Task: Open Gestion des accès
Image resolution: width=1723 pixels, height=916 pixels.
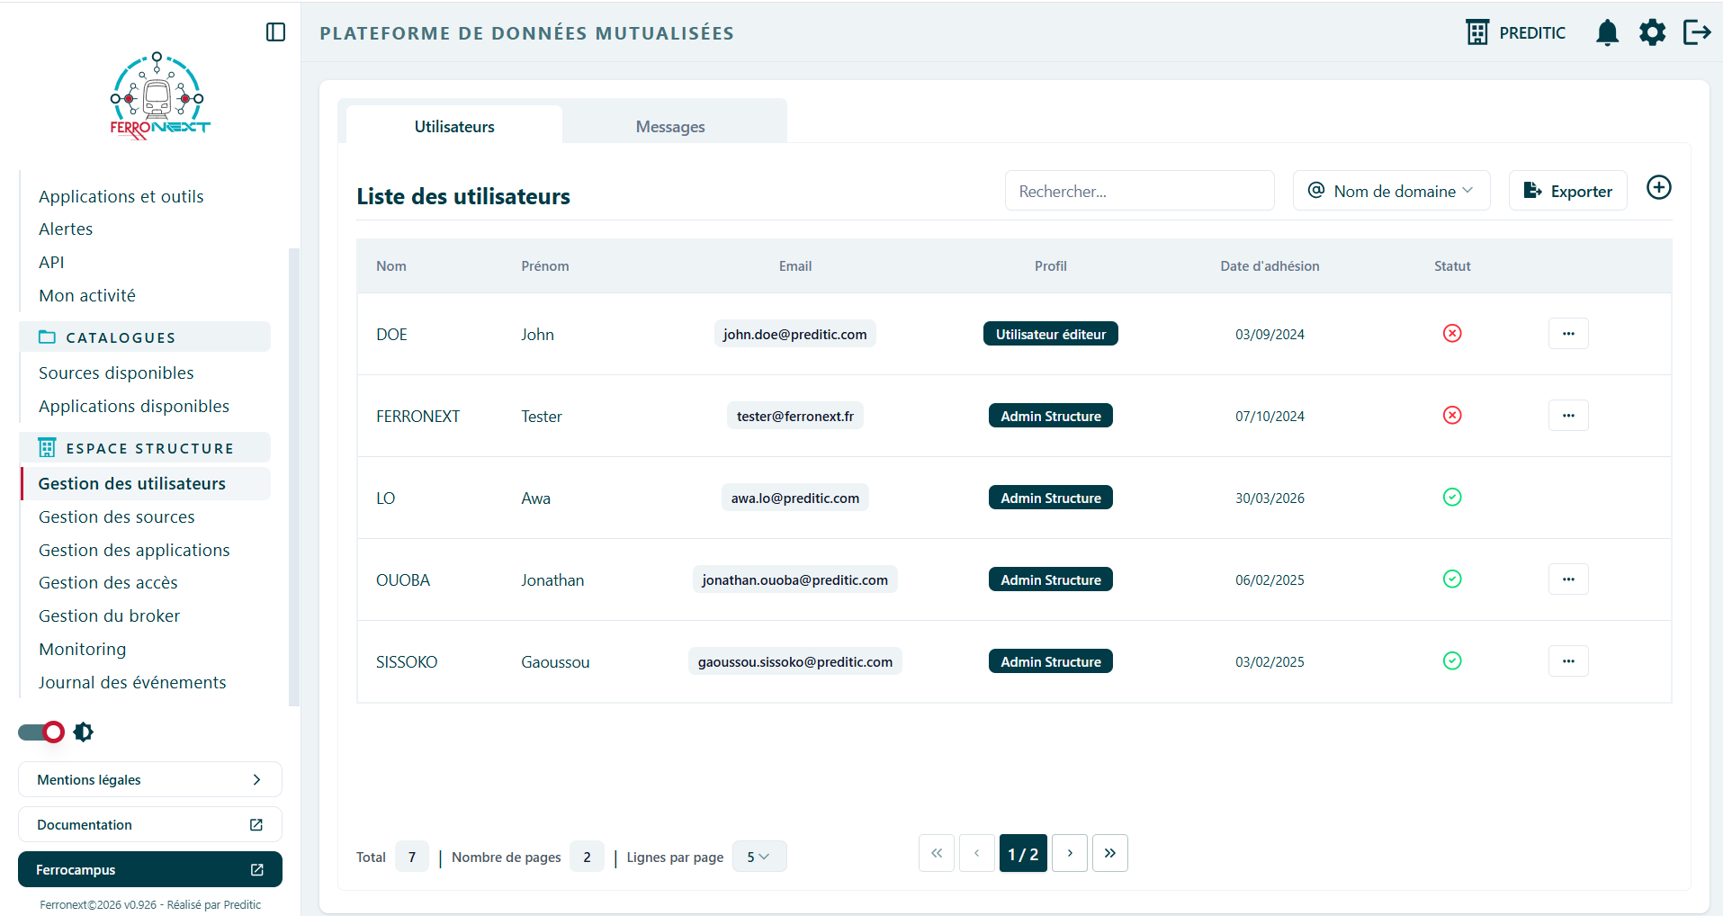Action: [x=108, y=583]
